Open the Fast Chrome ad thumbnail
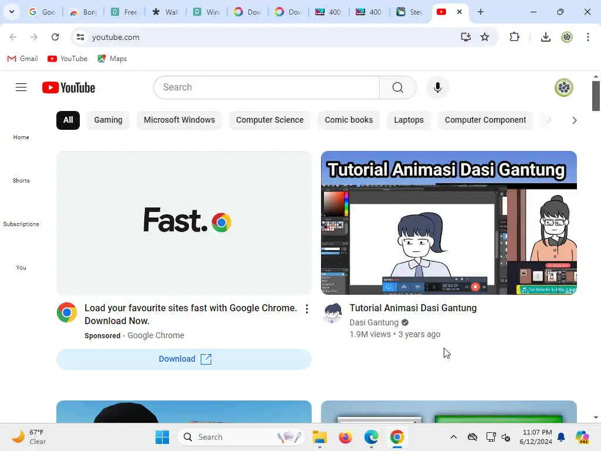This screenshot has width=601, height=451. point(184,223)
